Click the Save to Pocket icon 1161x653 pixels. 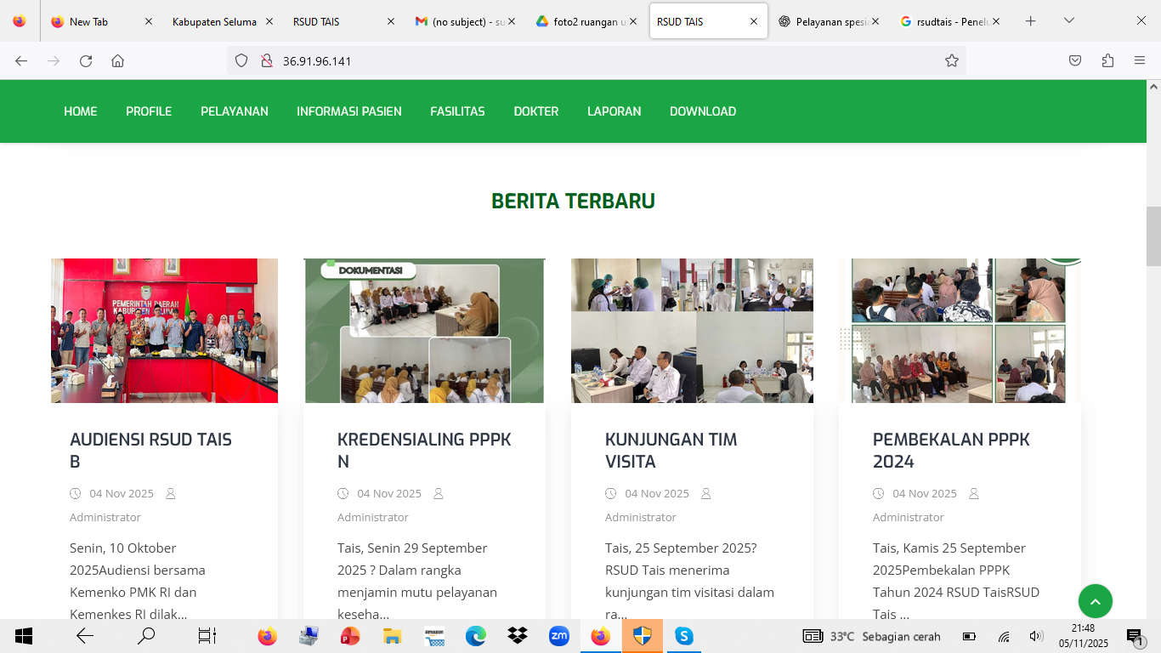pos(1075,61)
